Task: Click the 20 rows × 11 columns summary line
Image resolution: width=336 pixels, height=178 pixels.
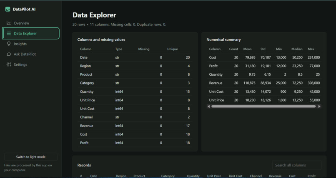Action: pyautogui.click(x=119, y=25)
